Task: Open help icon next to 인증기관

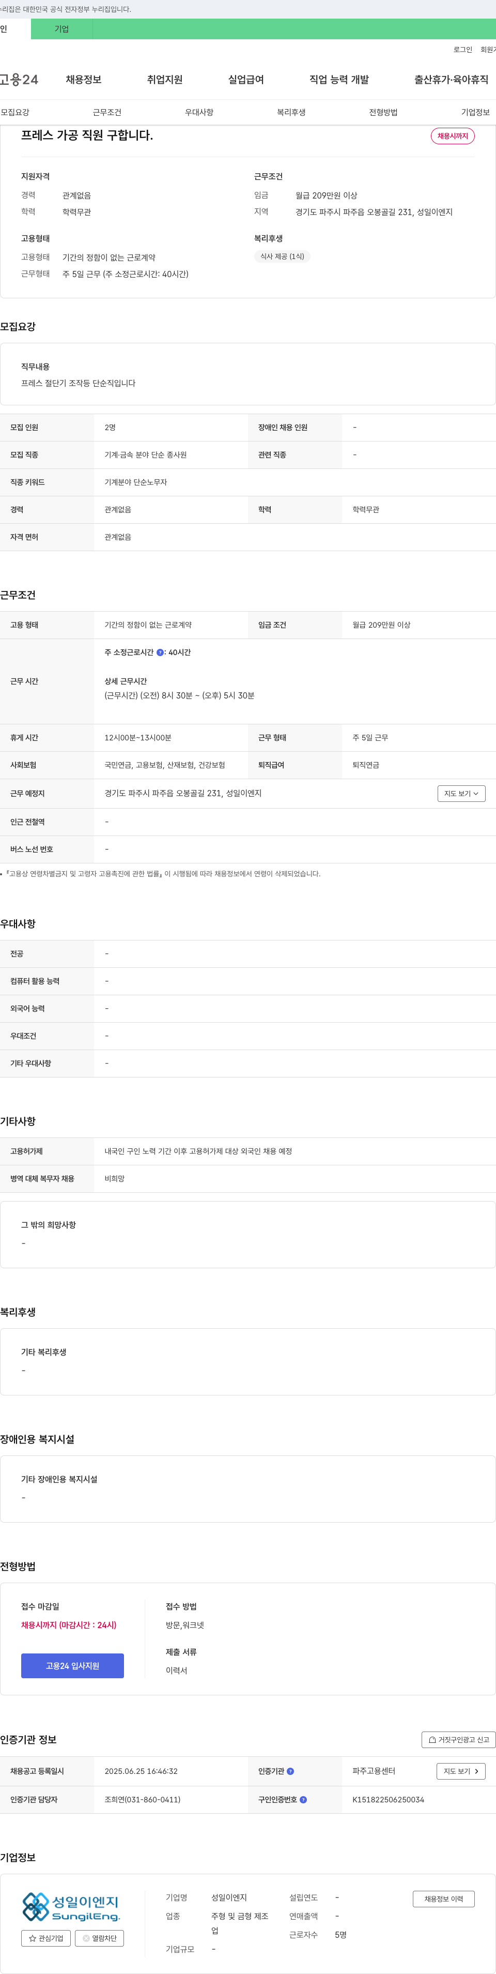Action: [x=290, y=1771]
